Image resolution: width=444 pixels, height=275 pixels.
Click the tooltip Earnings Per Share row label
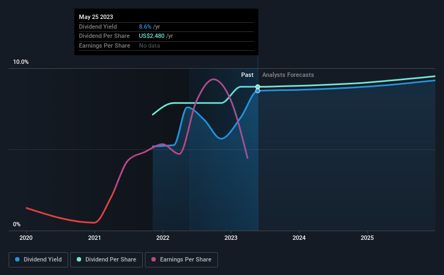pyautogui.click(x=104, y=45)
